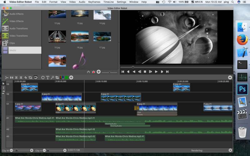The image size is (250, 156).
Task: Click the Text (T) tool icon
Action: click(x=48, y=77)
